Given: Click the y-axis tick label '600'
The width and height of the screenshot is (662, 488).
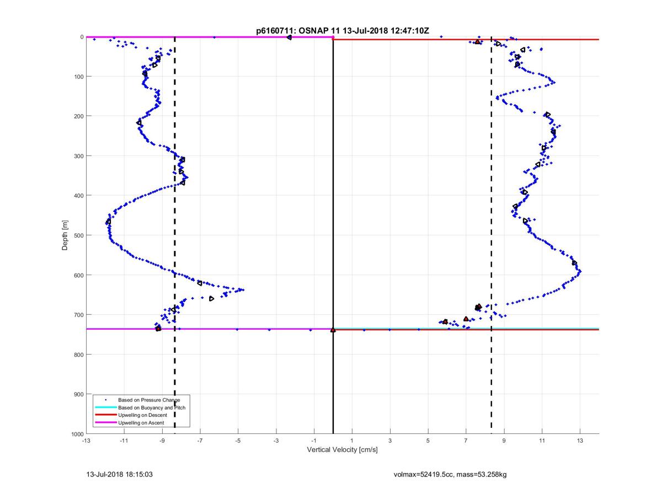Looking at the screenshot, I should click(x=78, y=275).
